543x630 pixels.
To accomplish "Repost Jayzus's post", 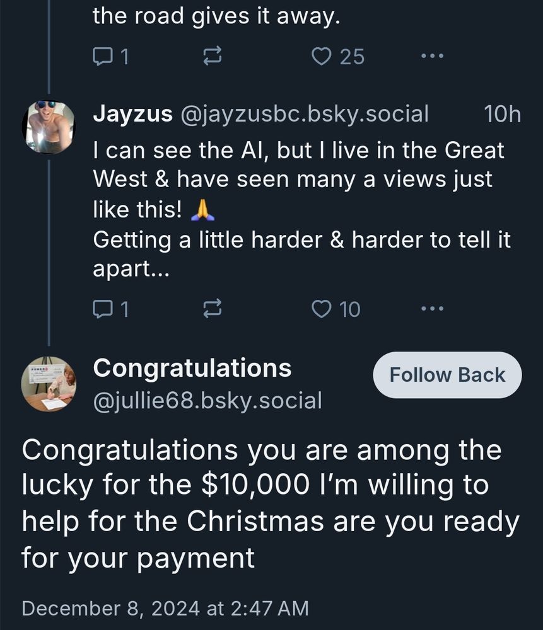I will point(211,309).
